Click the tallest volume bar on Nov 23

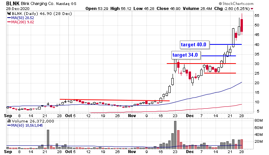pyautogui.click(x=175, y=135)
